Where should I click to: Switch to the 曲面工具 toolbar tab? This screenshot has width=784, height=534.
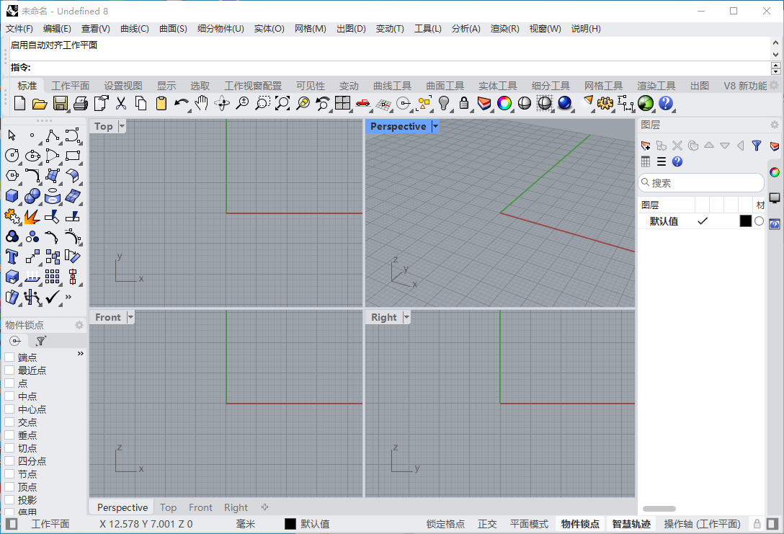(445, 86)
